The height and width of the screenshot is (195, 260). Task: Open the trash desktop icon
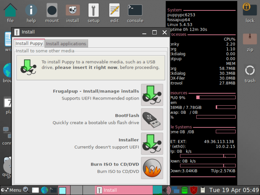click(250, 71)
